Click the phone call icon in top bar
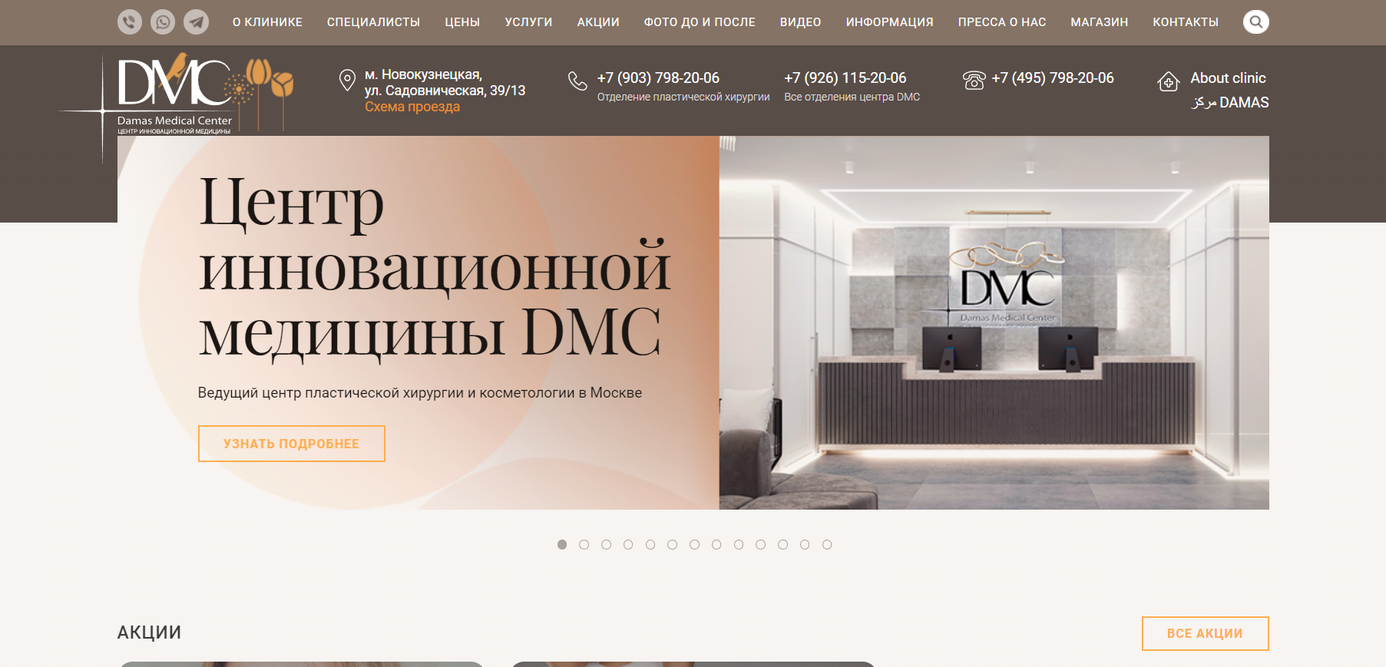Image resolution: width=1386 pixels, height=667 pixels. coord(129,21)
